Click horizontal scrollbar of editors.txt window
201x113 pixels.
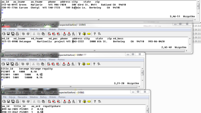(95, 51)
